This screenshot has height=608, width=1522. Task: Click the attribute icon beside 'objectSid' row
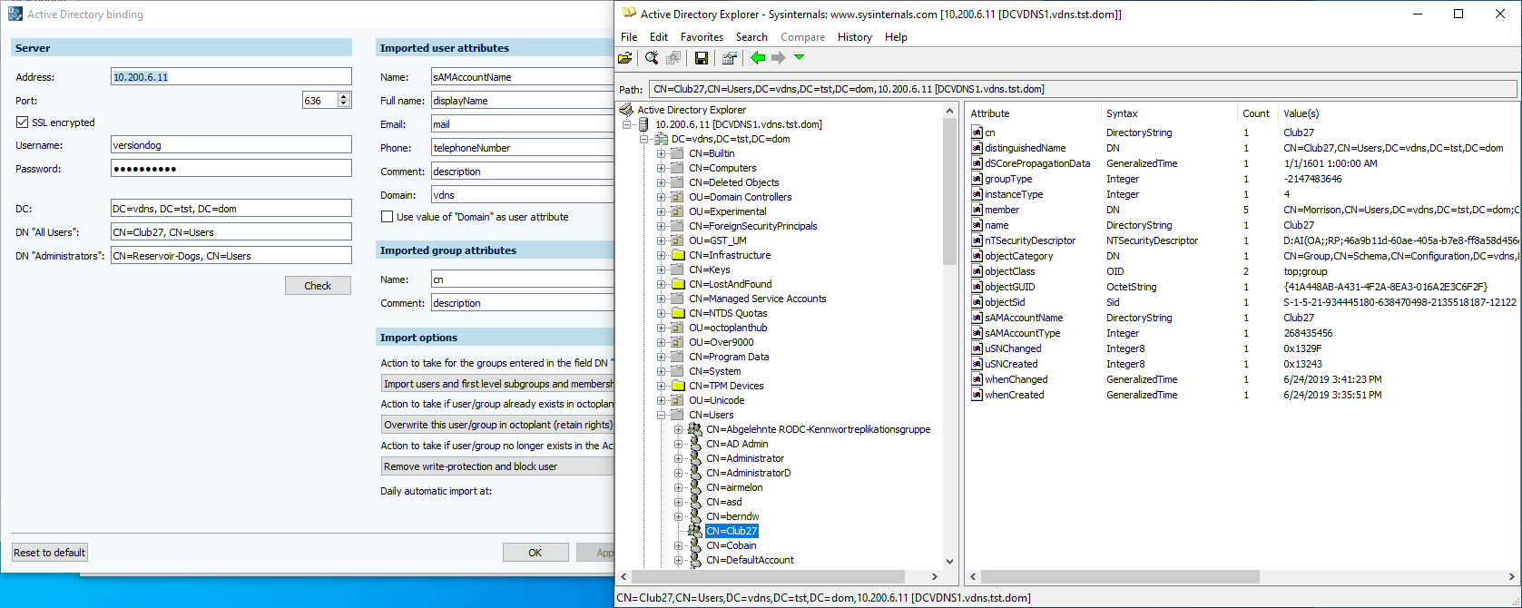[977, 302]
